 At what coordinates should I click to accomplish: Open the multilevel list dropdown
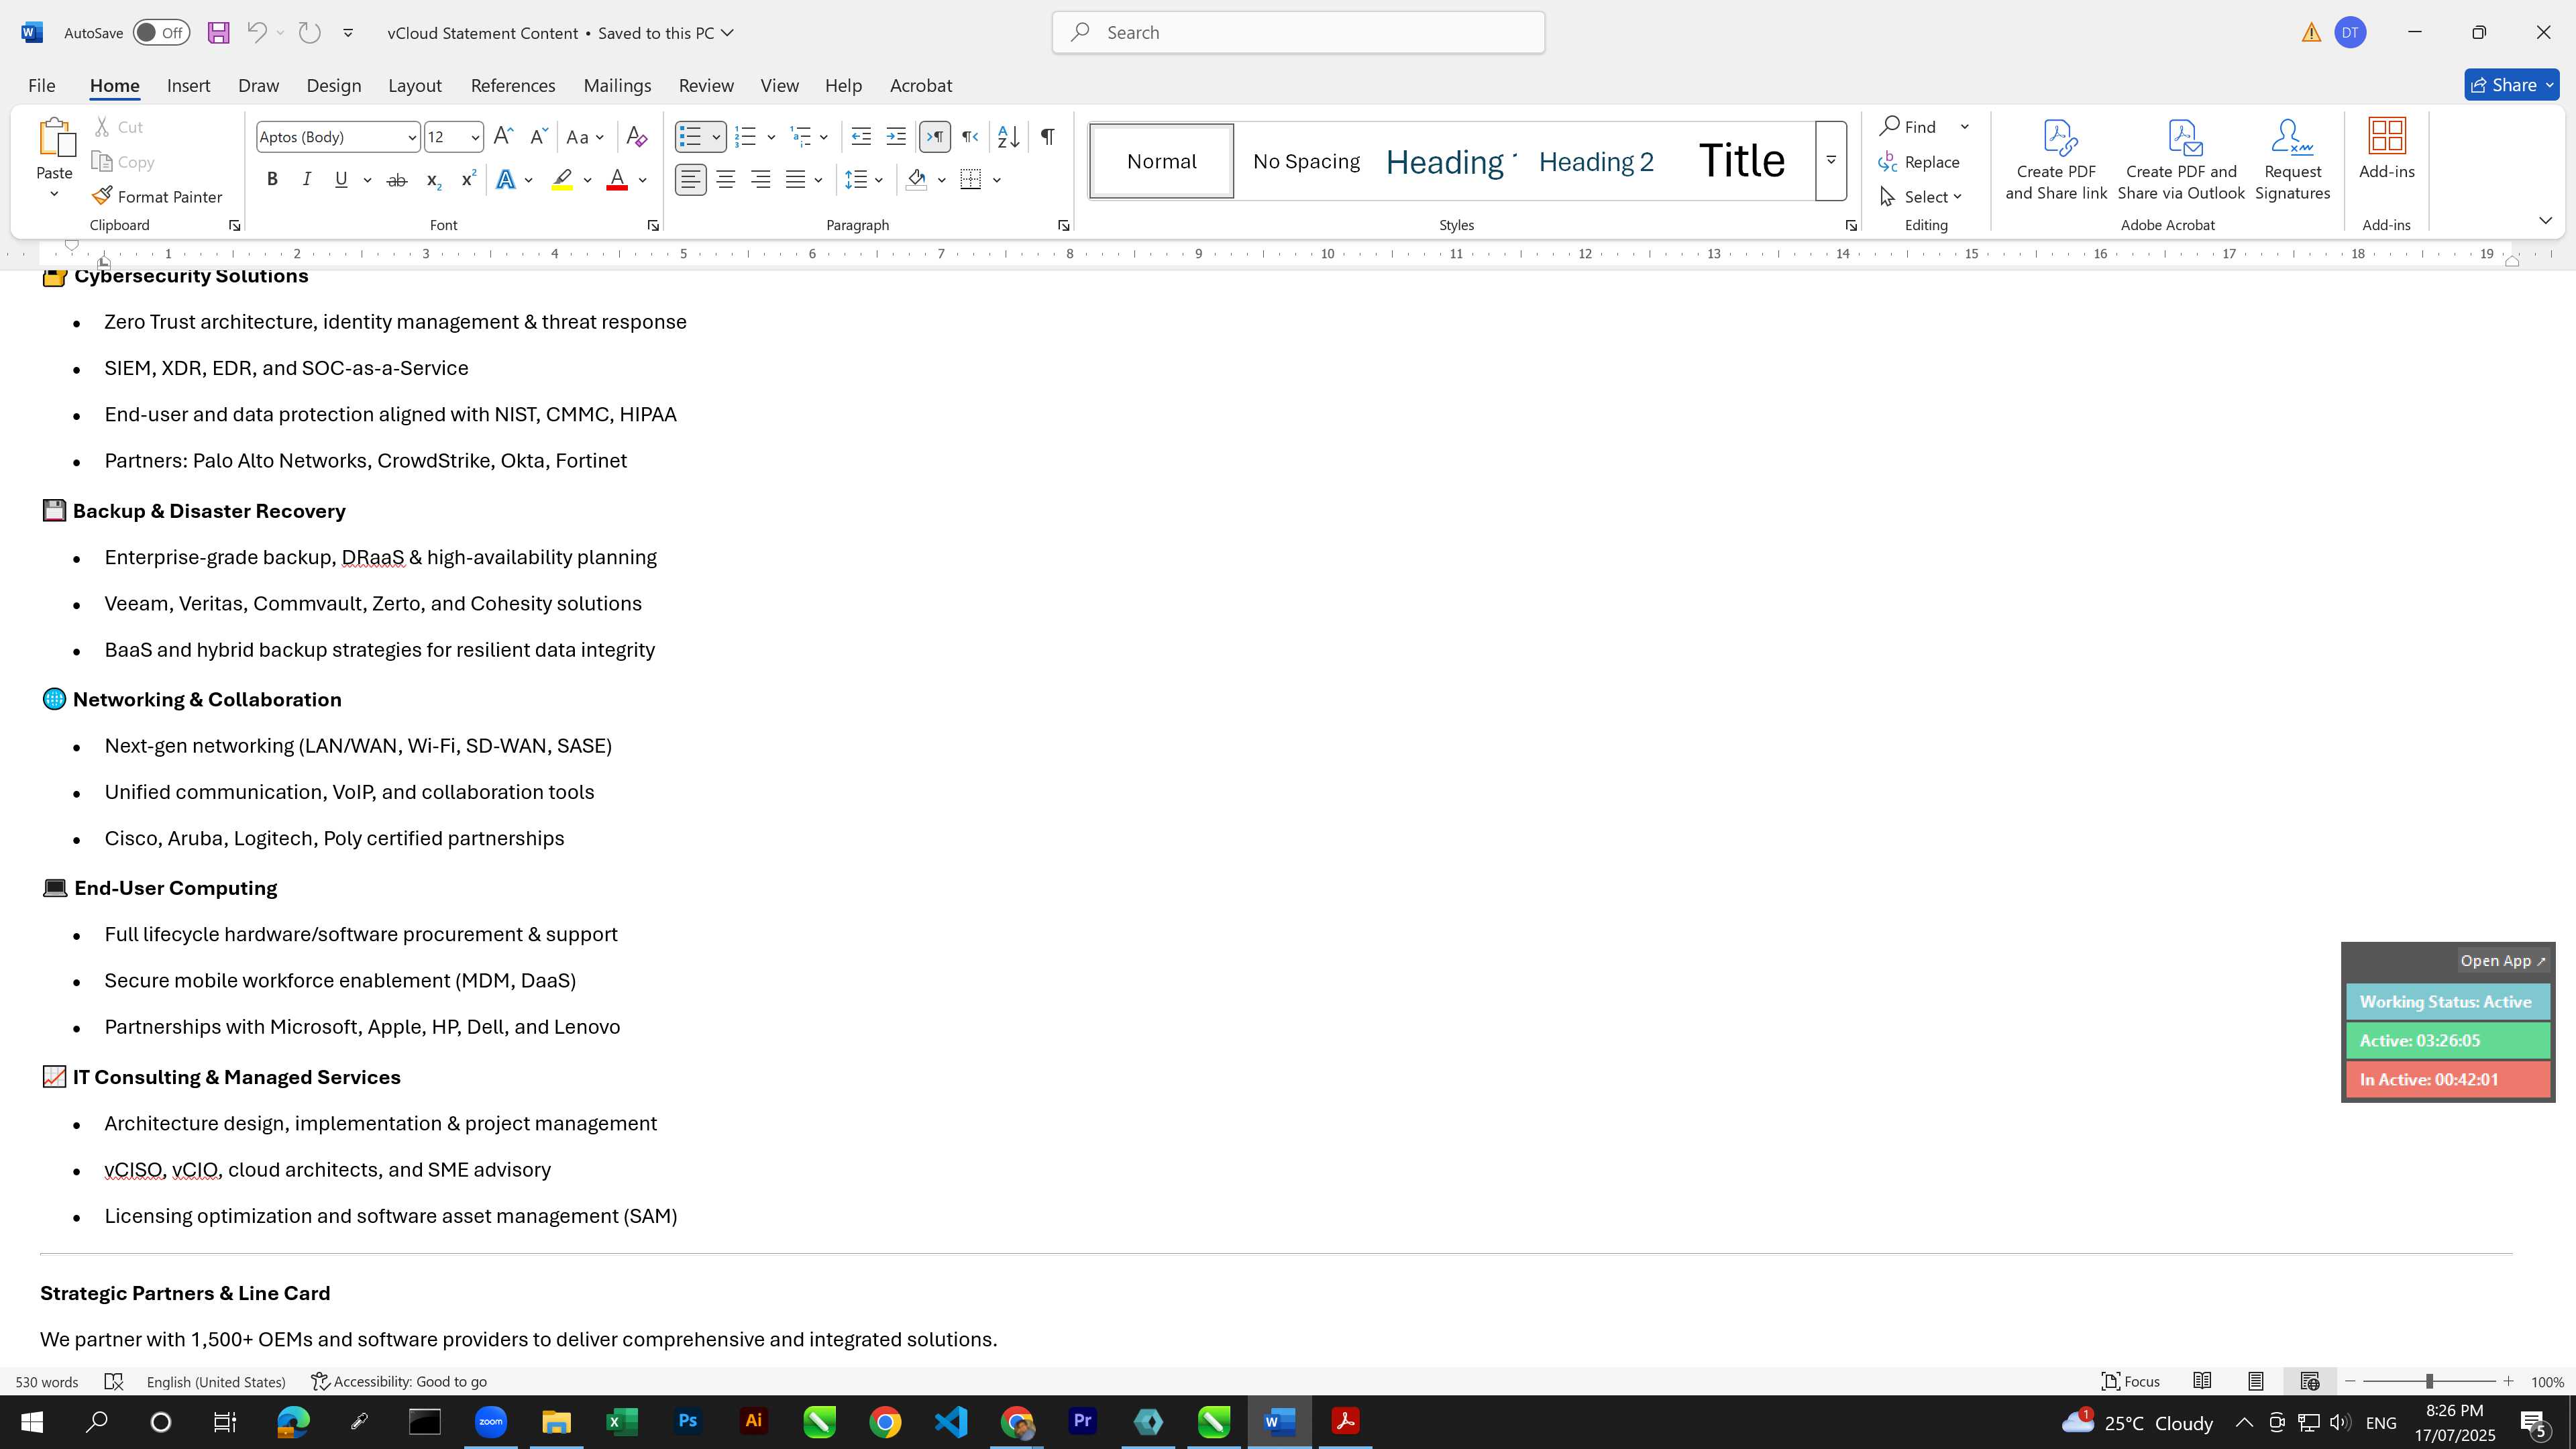823,137
